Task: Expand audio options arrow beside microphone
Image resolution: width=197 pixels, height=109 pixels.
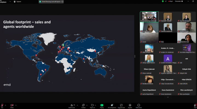Action: [x=6, y=105]
